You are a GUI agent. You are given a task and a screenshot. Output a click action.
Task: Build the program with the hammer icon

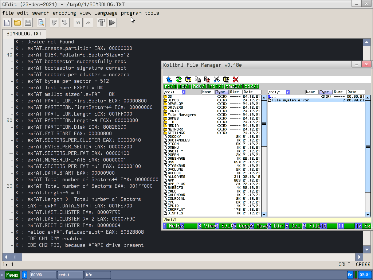click(101, 23)
